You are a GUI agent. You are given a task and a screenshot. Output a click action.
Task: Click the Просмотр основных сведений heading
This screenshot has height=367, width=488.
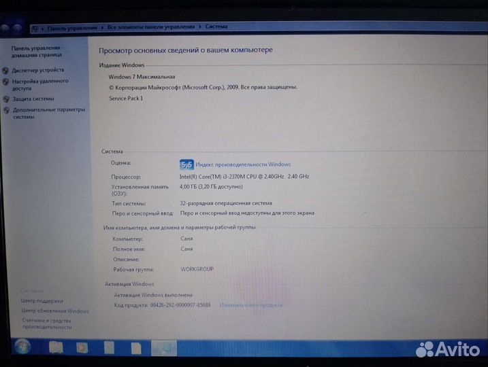coord(186,50)
